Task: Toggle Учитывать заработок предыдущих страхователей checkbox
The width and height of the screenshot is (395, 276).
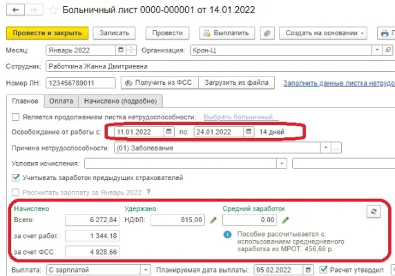Action: pyautogui.click(x=16, y=177)
